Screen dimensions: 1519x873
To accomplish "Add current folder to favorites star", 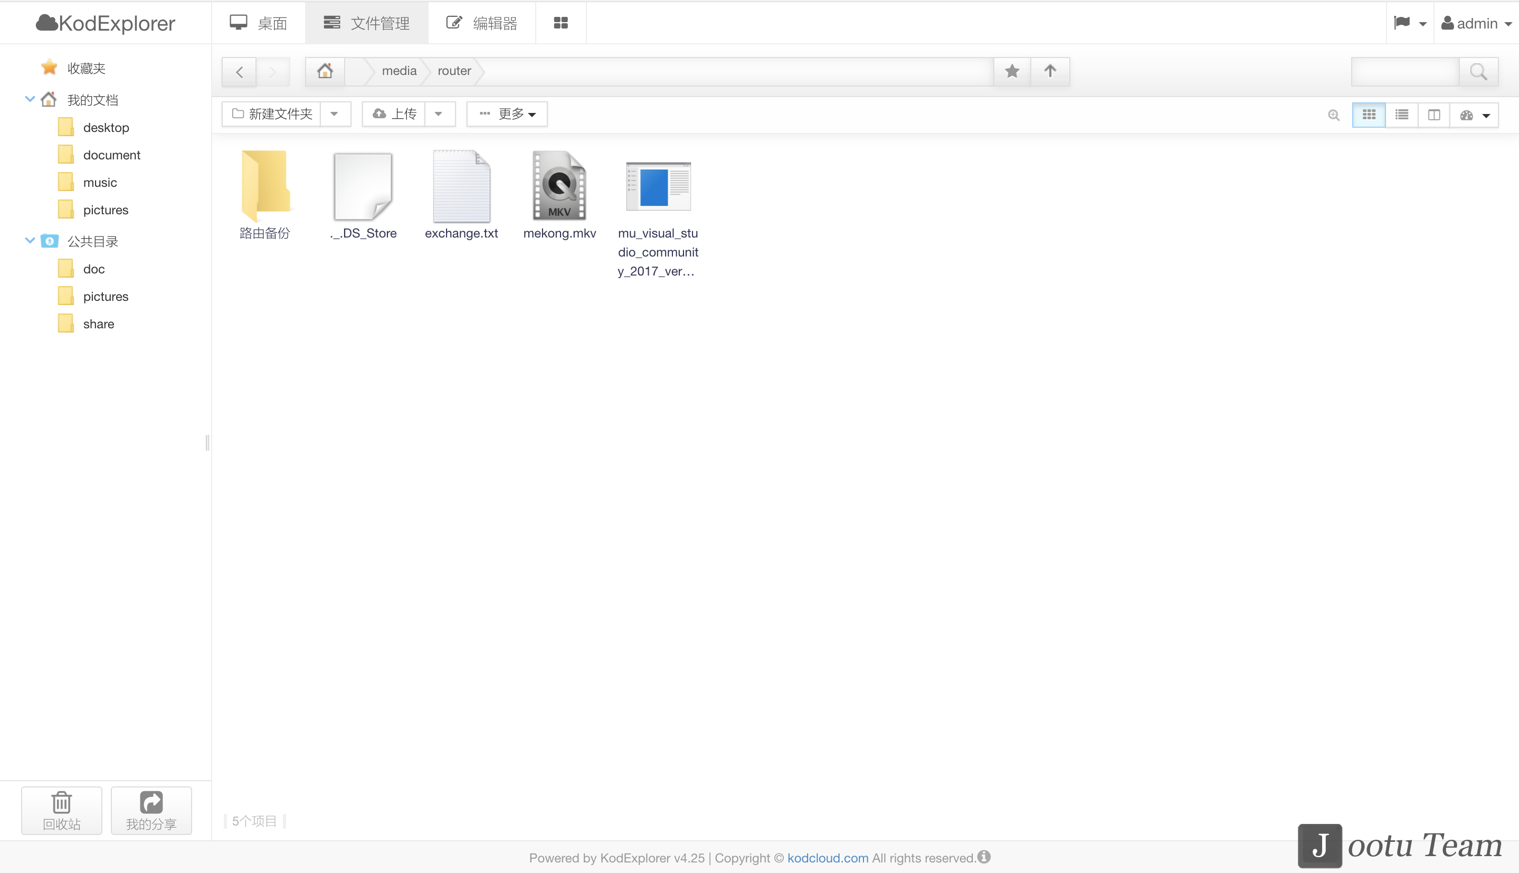I will (x=1012, y=71).
